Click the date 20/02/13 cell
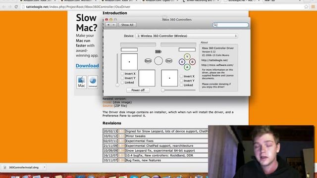This screenshot has width=317, height=178. pyautogui.click(x=110, y=132)
